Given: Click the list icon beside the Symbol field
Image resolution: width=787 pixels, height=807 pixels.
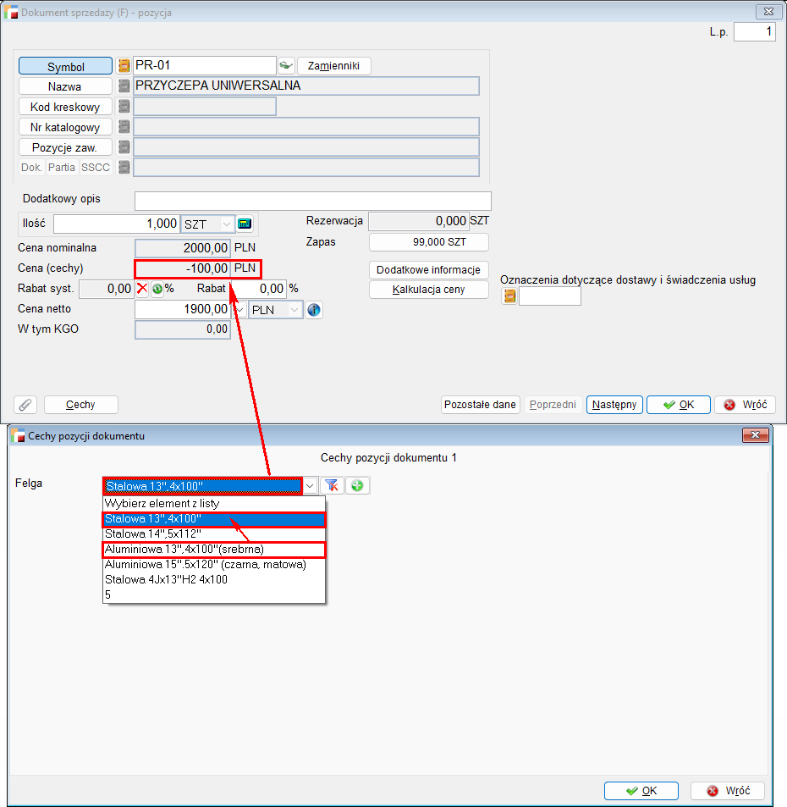Looking at the screenshot, I should point(124,65).
